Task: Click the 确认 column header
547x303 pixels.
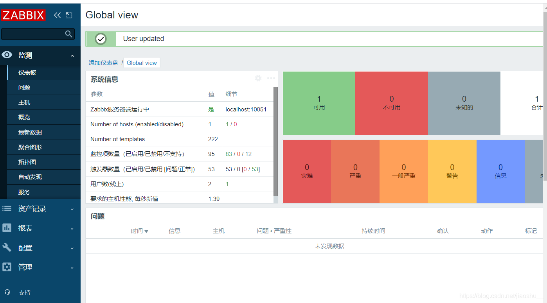Action: 443,231
